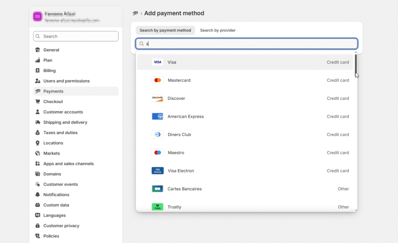
Task: Pick American Express in the list
Action: (x=245, y=116)
